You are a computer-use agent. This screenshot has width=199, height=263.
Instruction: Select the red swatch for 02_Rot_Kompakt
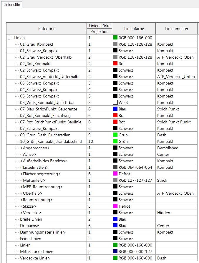[x=115, y=64]
